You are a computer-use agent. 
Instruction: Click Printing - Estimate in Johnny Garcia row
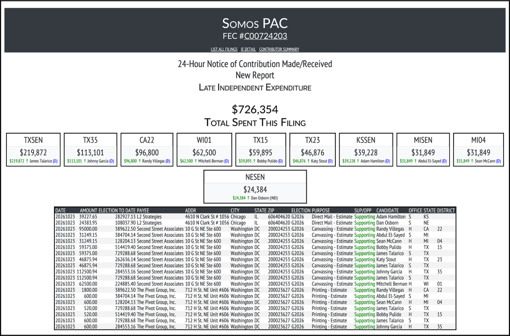click(329, 327)
